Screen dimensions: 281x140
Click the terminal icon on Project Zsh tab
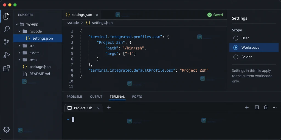(69, 108)
